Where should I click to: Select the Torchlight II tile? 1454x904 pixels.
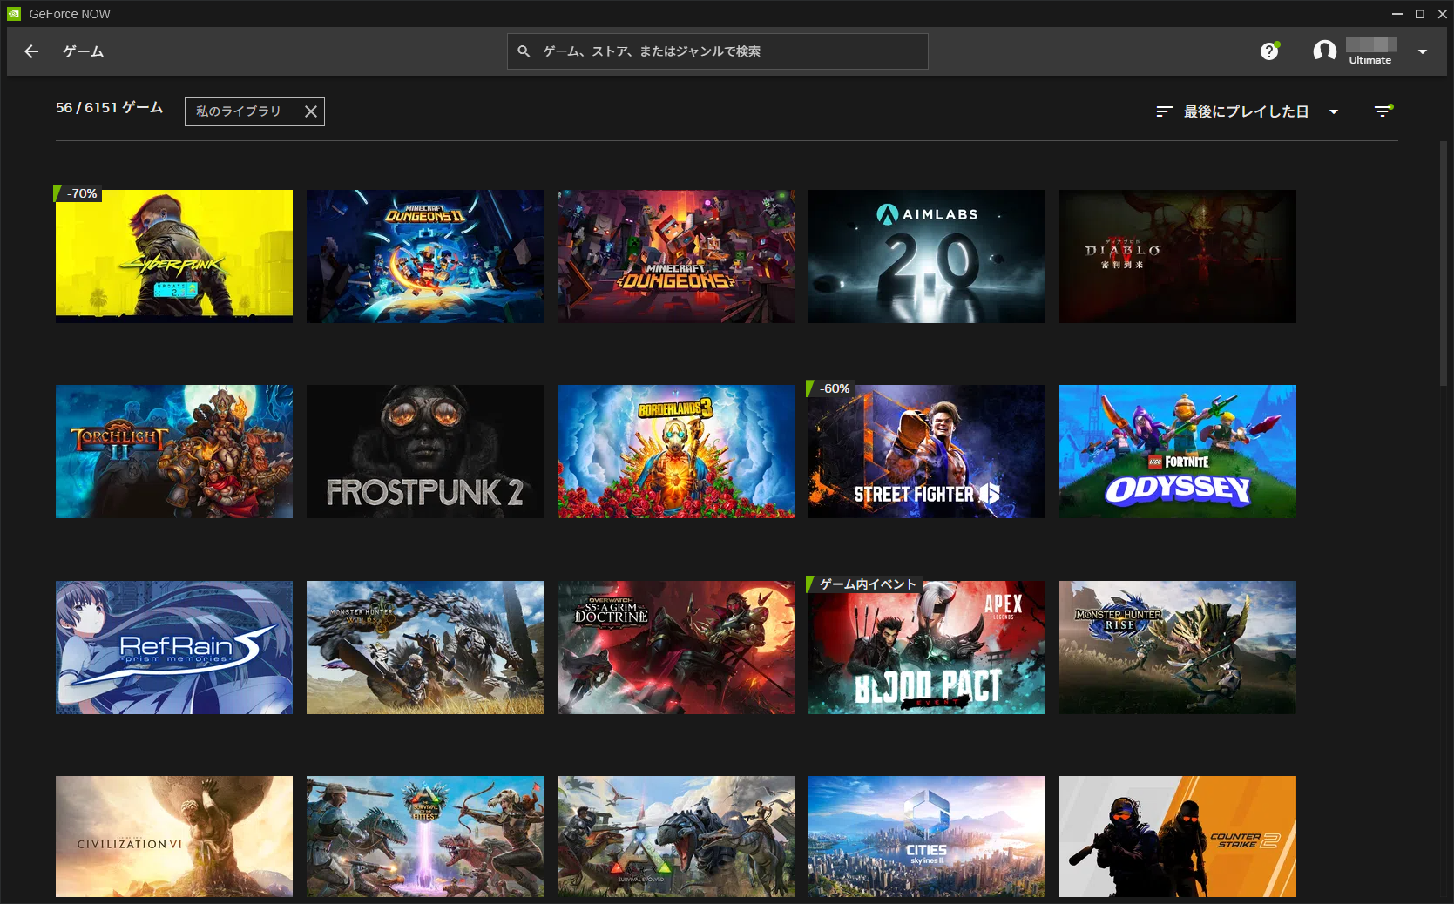[x=174, y=451]
